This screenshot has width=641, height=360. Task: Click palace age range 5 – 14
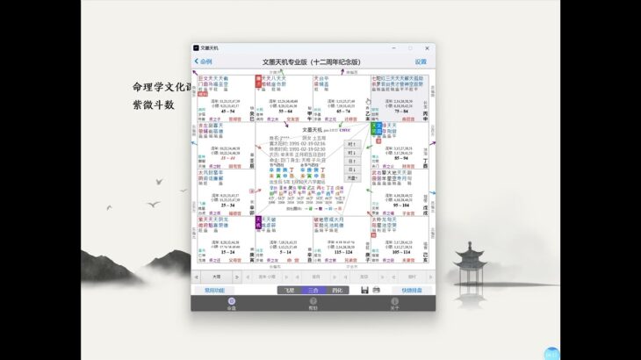[x=285, y=252]
